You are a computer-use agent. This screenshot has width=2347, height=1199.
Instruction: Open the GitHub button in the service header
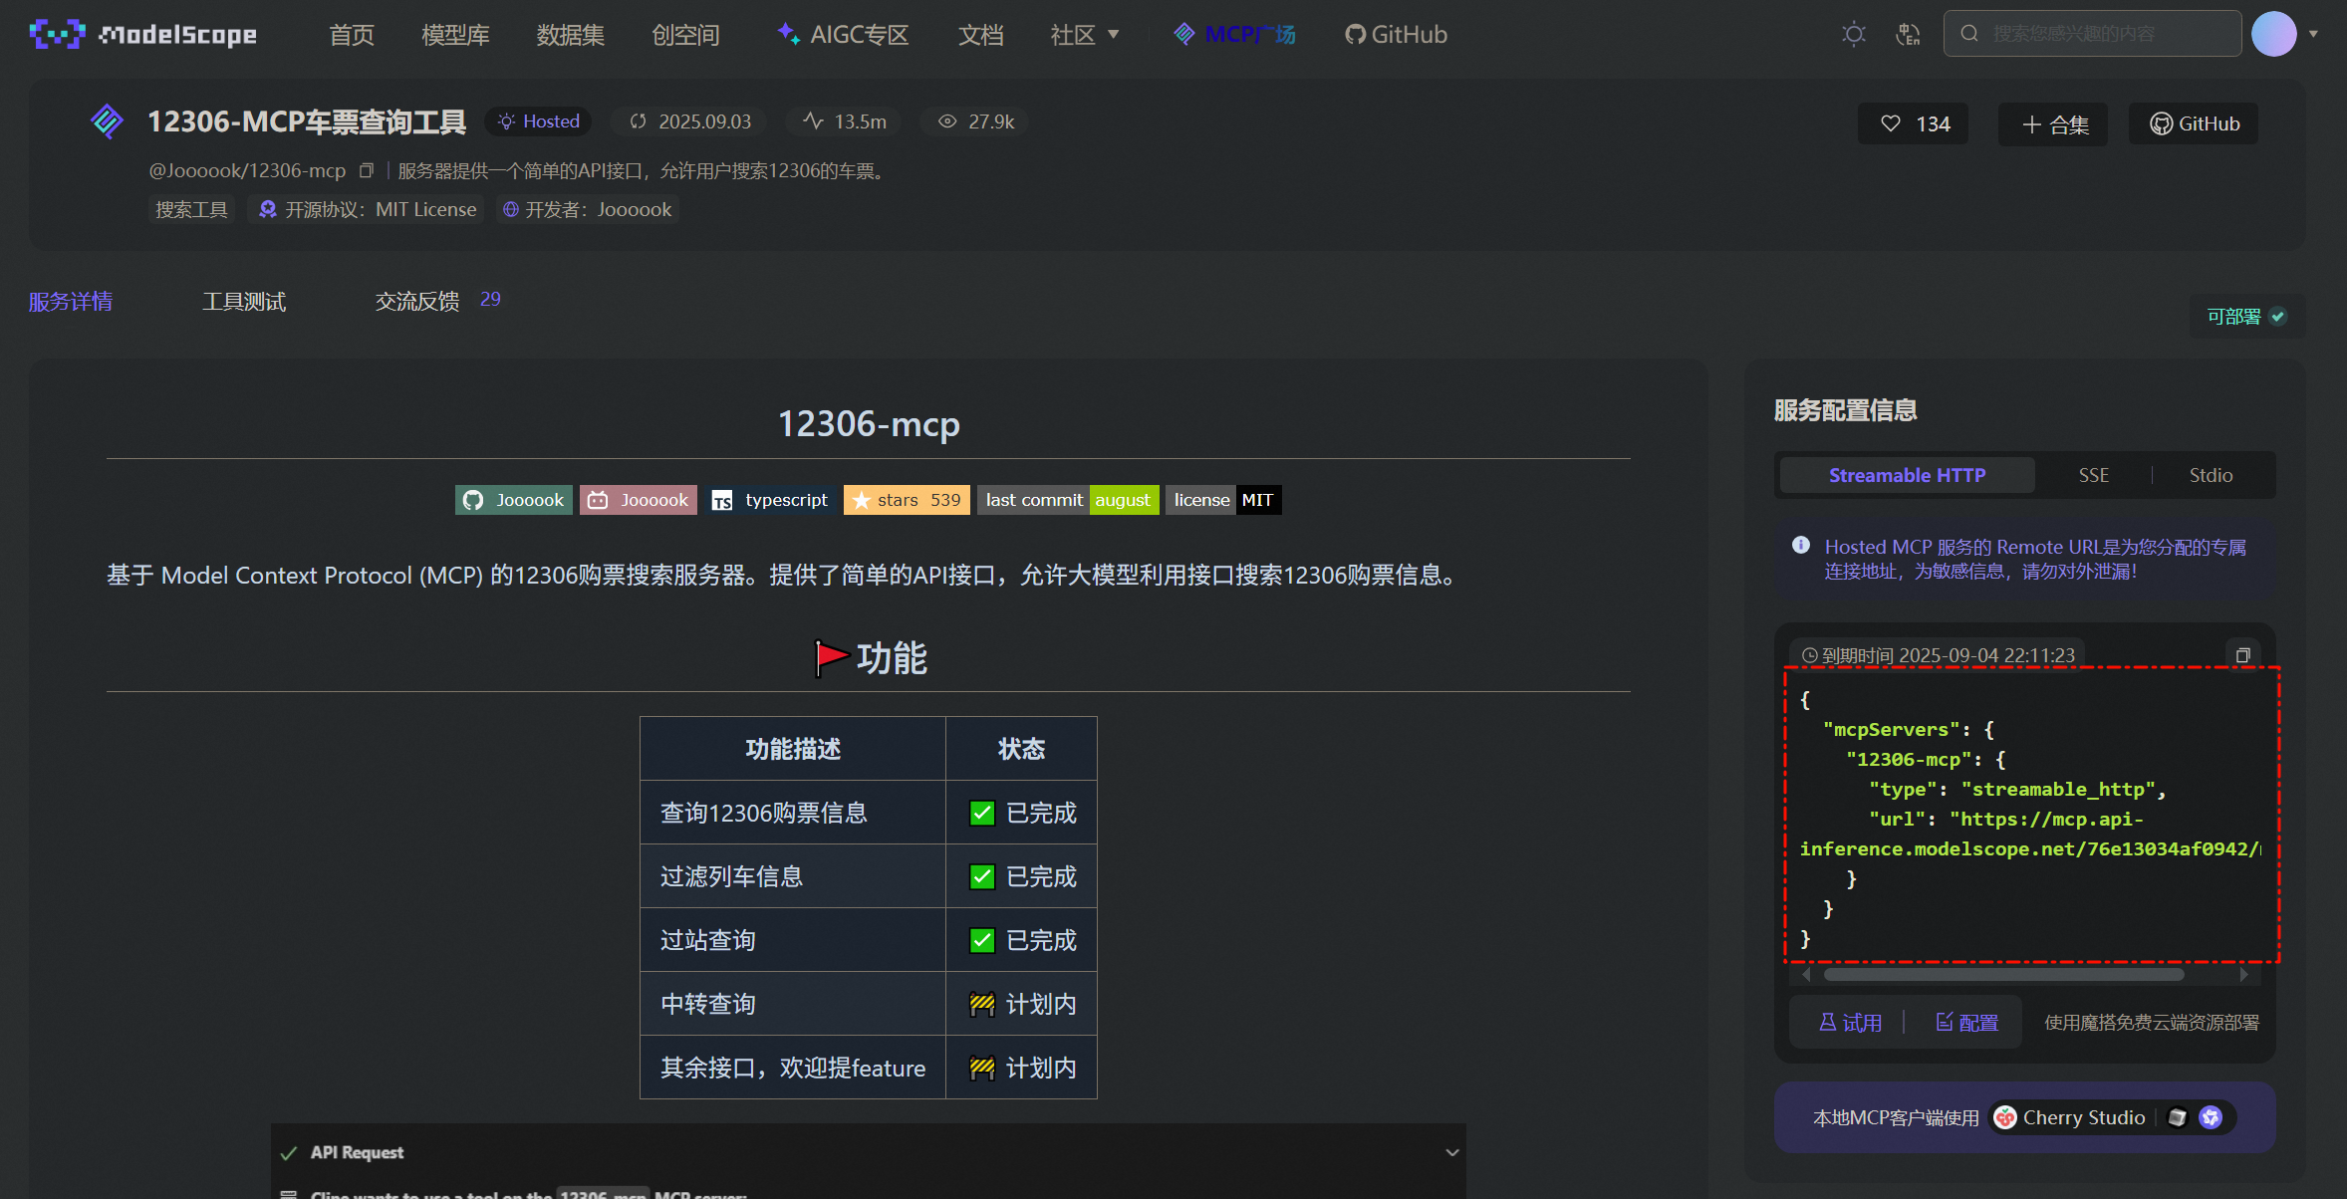[2194, 123]
